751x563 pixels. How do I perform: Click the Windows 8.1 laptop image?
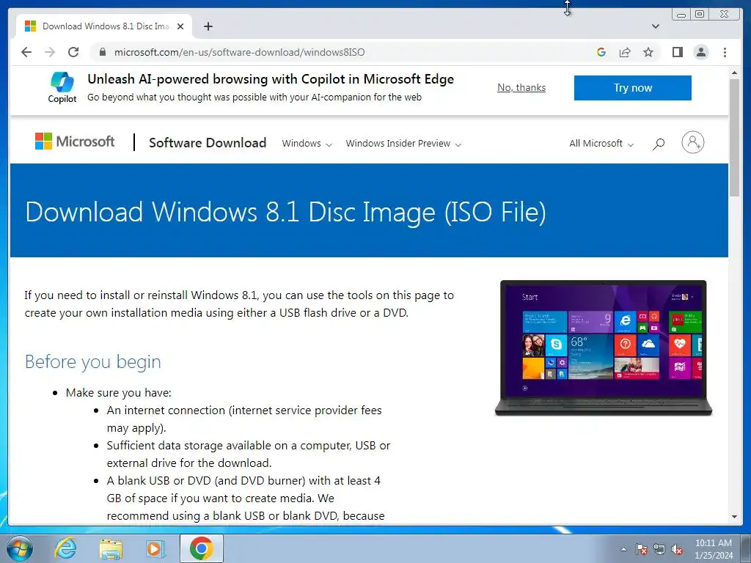coord(603,347)
